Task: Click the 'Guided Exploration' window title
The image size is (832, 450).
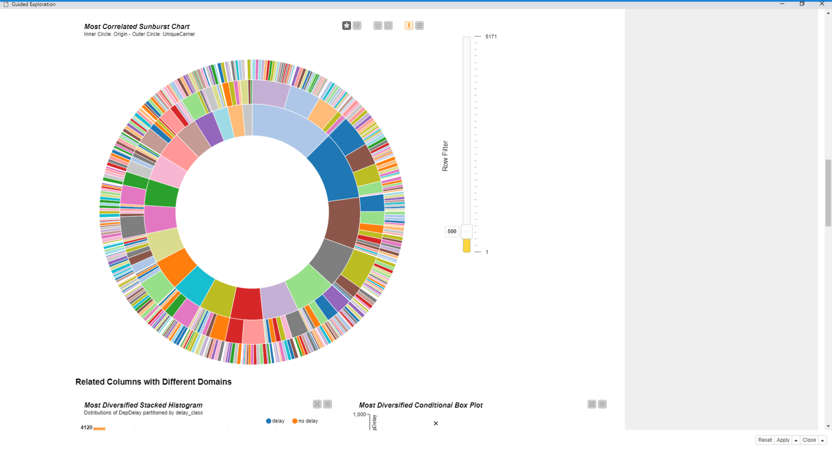Action: (34, 4)
